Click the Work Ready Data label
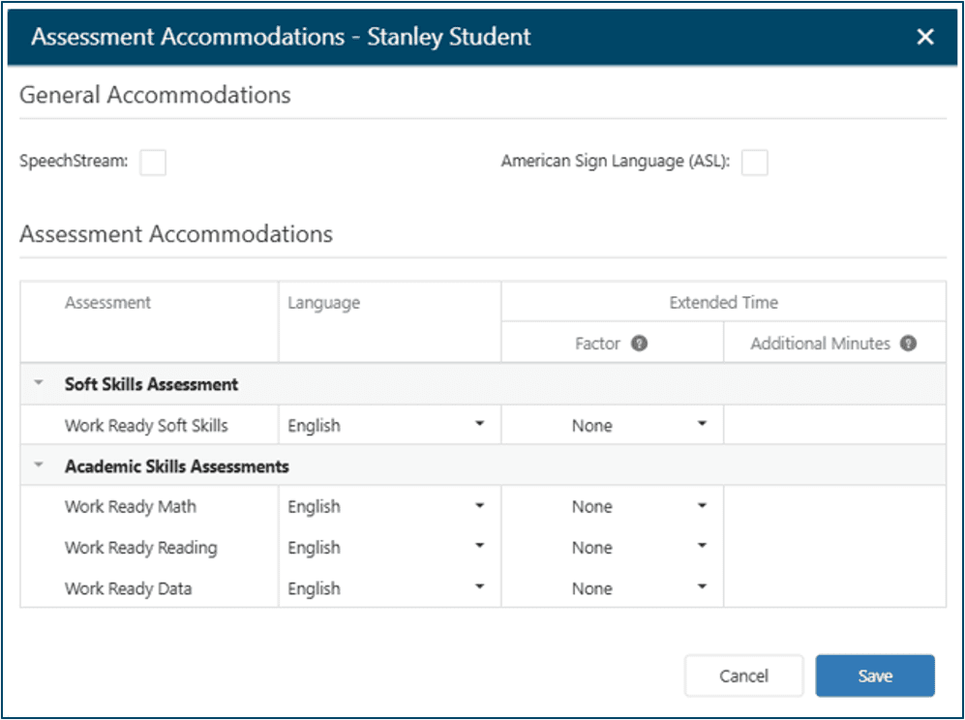Image resolution: width=965 pixels, height=720 pixels. pyautogui.click(x=128, y=588)
